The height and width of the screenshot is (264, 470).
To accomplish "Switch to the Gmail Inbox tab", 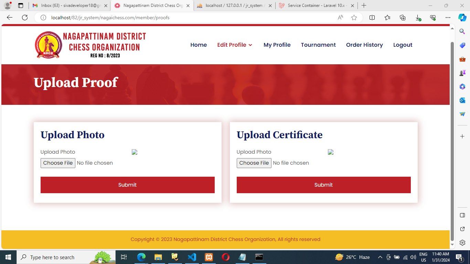I will [69, 5].
